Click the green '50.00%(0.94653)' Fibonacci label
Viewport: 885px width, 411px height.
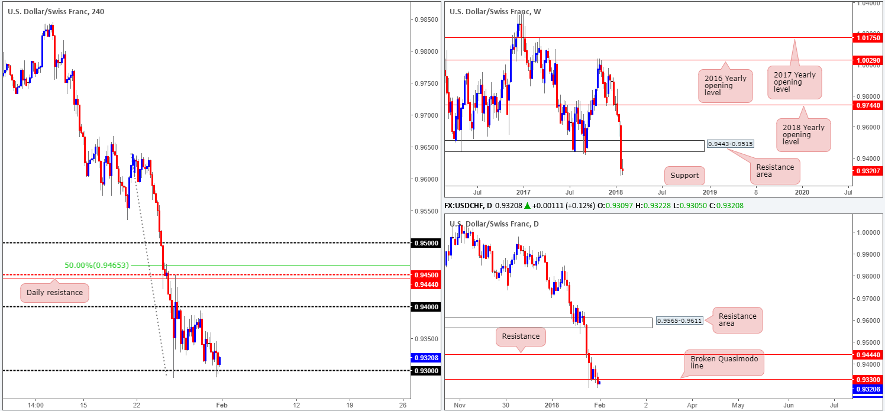[x=96, y=266]
